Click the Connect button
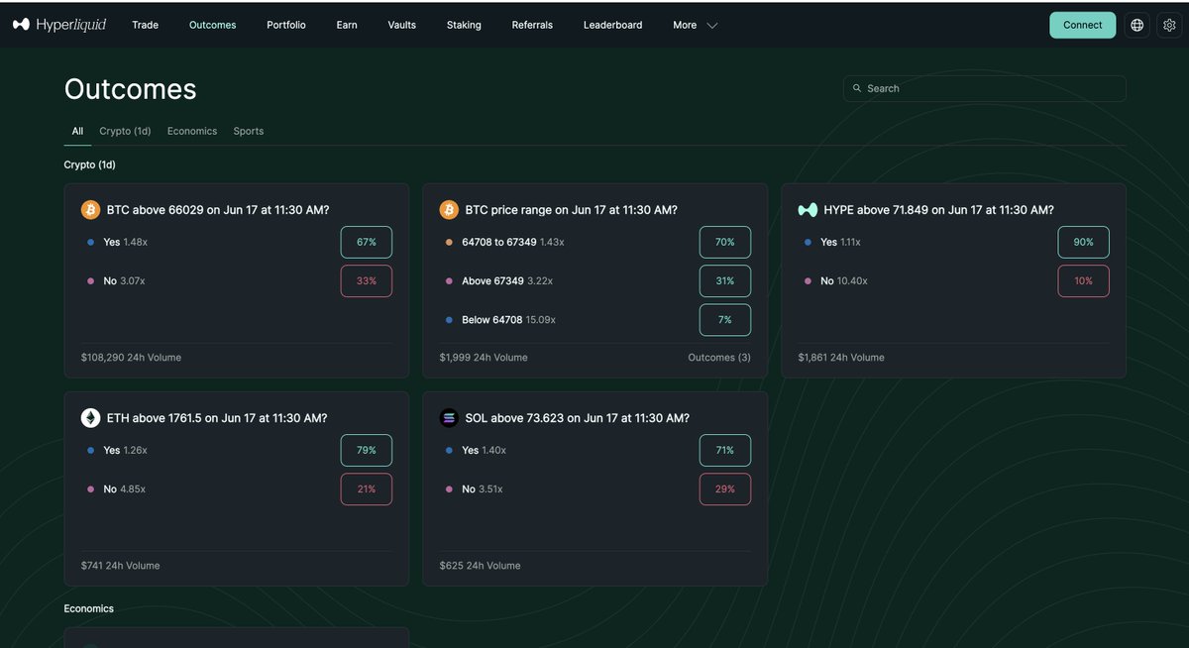Screen dimensions: 1189x648 [x=1082, y=25]
